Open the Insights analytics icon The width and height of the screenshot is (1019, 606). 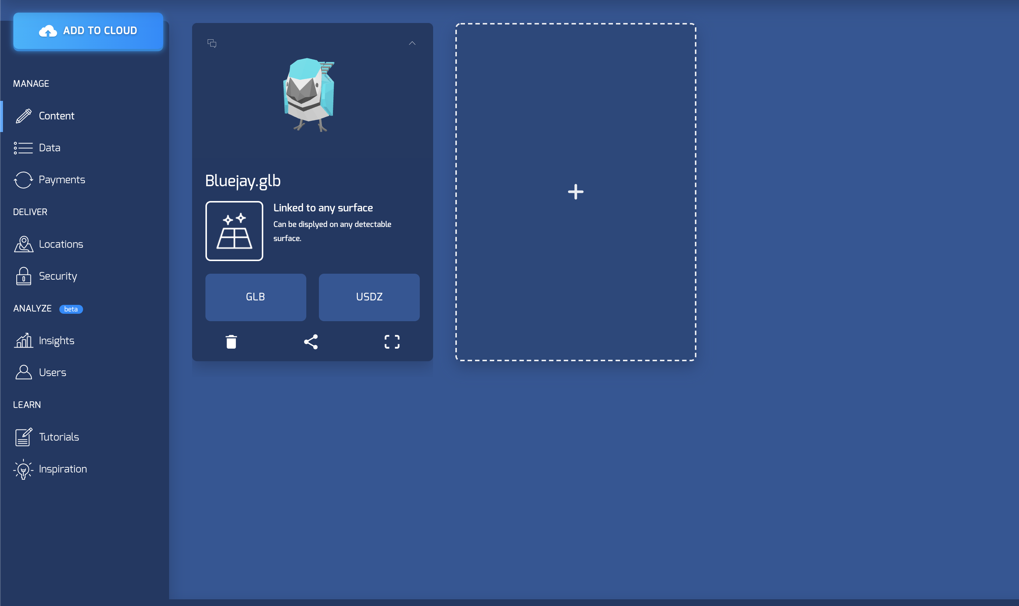[23, 340]
